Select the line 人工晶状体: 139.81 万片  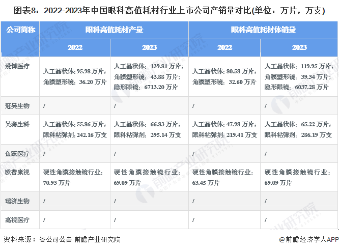tap(149, 66)
